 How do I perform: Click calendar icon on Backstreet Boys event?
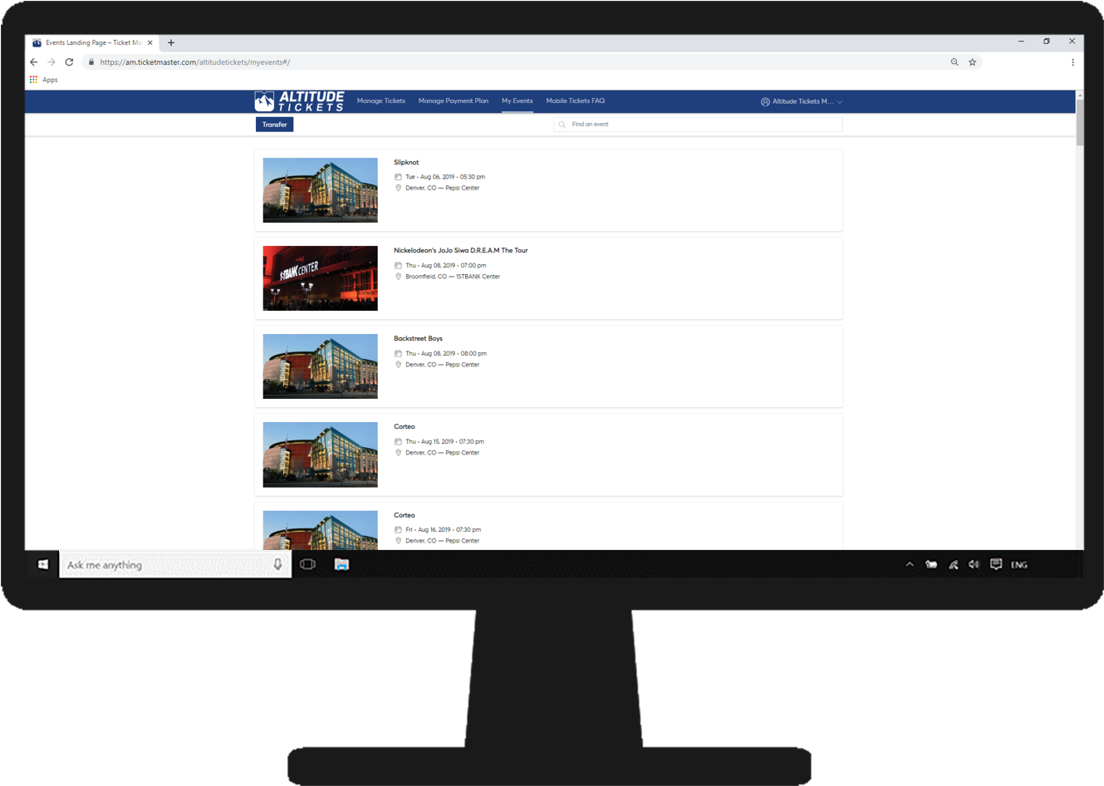pyautogui.click(x=398, y=354)
